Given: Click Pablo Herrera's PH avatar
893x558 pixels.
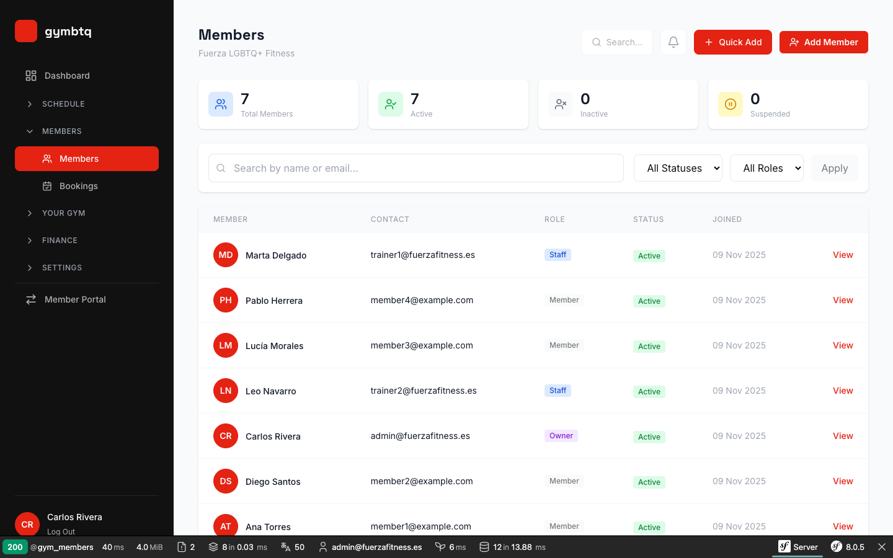Looking at the screenshot, I should [x=226, y=300].
